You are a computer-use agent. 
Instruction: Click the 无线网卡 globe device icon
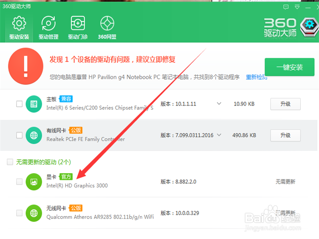(x=34, y=213)
